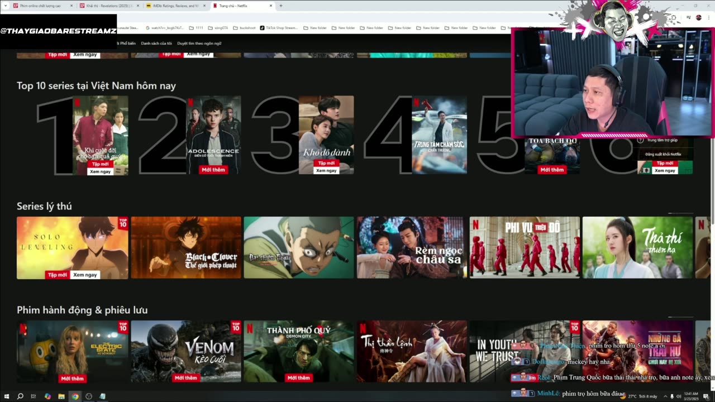Open File Explorer in taskbar
This screenshot has height=402, width=715.
[x=61, y=396]
